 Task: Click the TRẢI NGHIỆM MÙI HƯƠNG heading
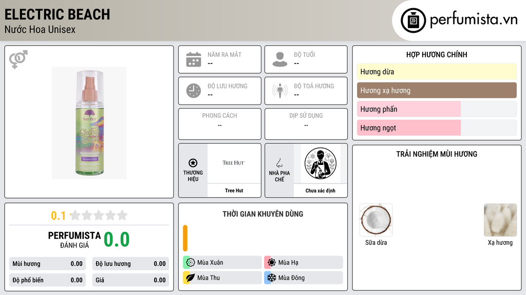[x=437, y=154]
